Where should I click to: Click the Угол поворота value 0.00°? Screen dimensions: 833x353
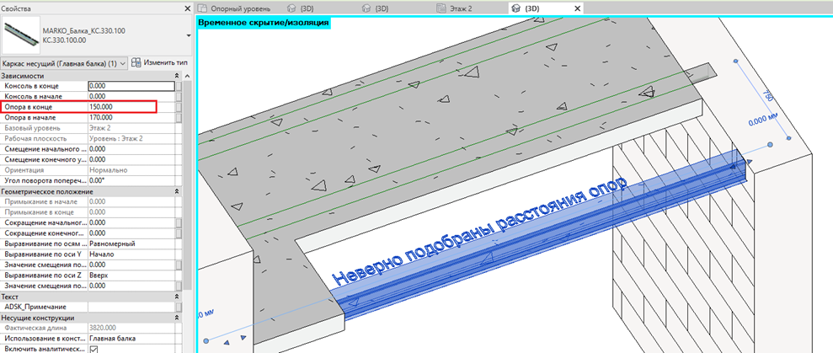(x=131, y=181)
